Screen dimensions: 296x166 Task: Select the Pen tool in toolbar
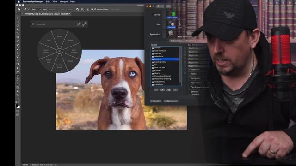tap(18, 76)
